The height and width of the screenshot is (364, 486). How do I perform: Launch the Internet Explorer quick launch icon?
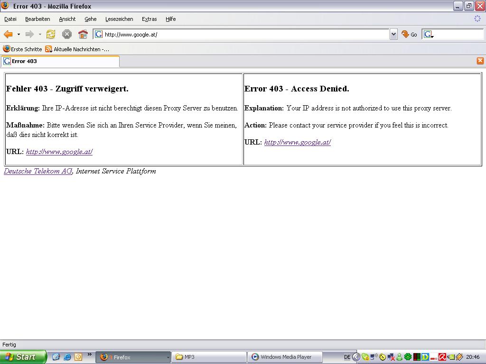(x=67, y=357)
